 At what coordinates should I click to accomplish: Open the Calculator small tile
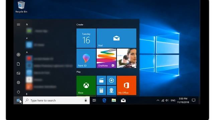point(101,90)
